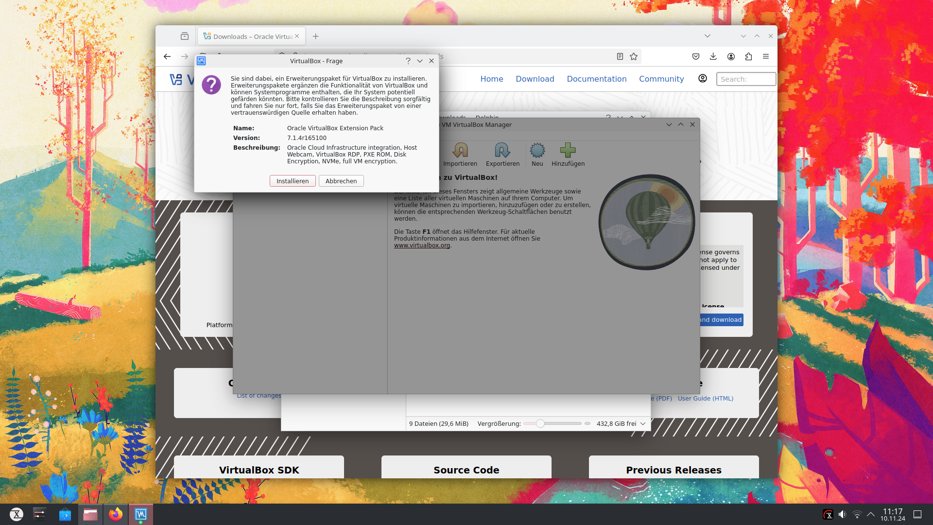This screenshot has height=525, width=933.
Task: Click Abbrechen to cancel the installation
Action: point(341,181)
